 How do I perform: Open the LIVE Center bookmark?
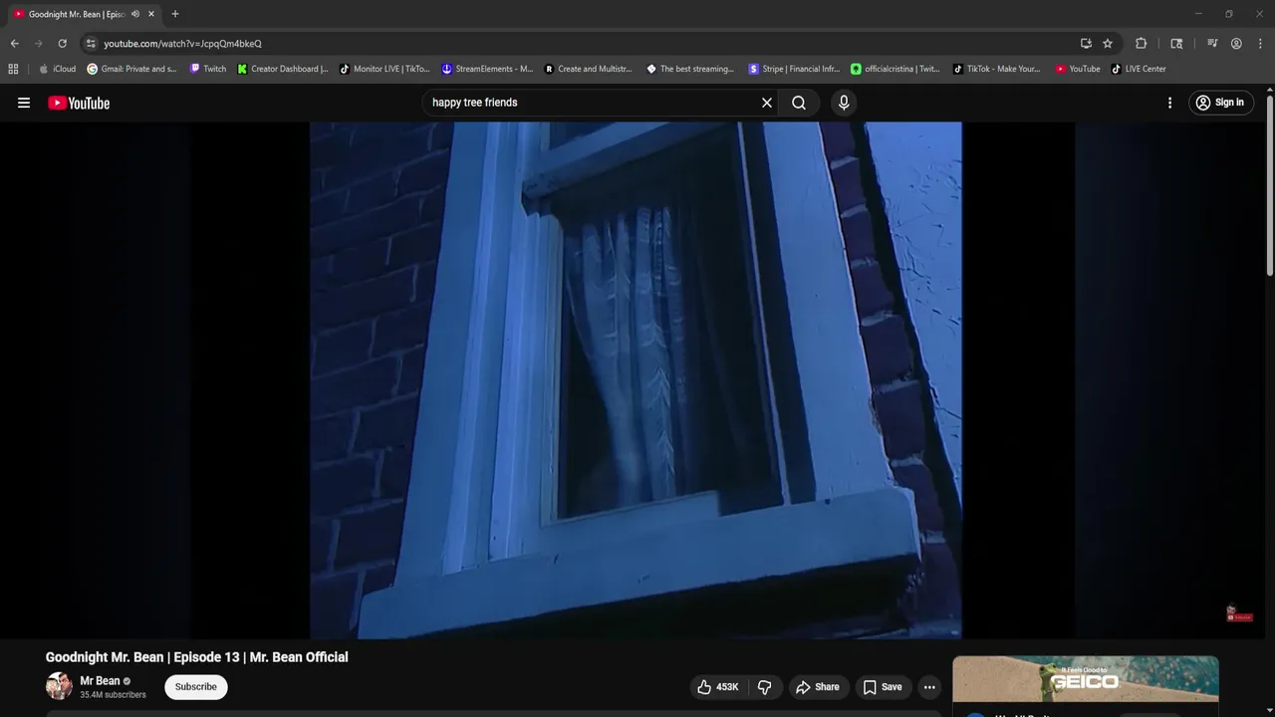1139,69
